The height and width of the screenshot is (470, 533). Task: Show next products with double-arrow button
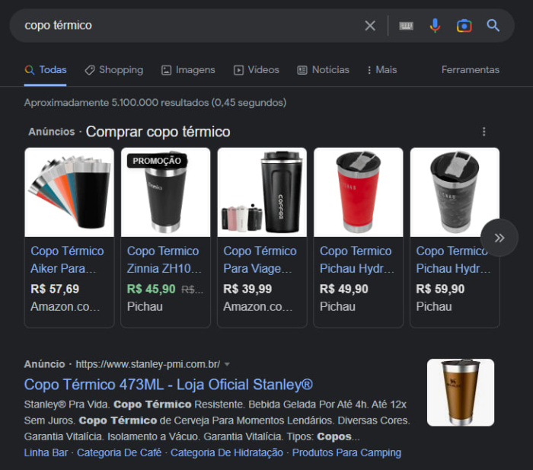pyautogui.click(x=499, y=238)
